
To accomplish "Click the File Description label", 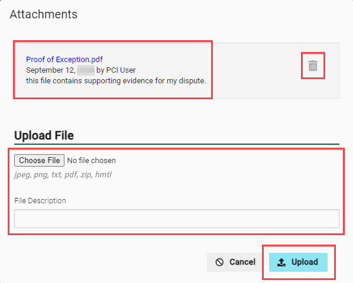I will [x=40, y=201].
